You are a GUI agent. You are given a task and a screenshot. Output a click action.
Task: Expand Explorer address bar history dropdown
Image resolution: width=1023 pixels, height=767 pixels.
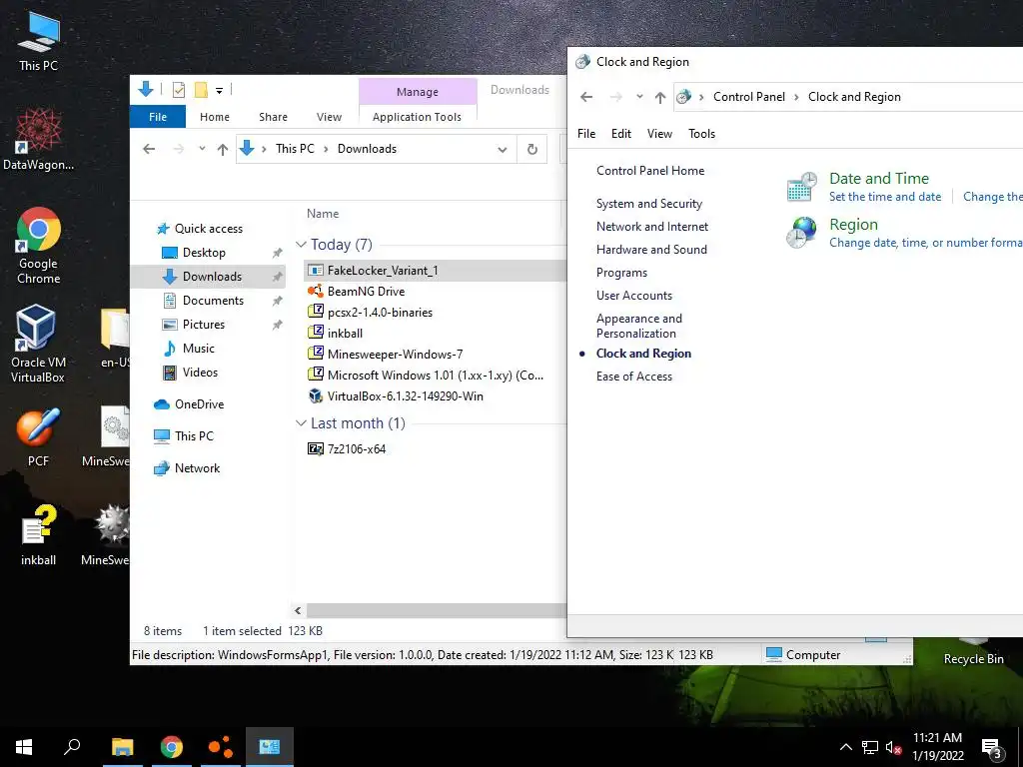pyautogui.click(x=502, y=150)
